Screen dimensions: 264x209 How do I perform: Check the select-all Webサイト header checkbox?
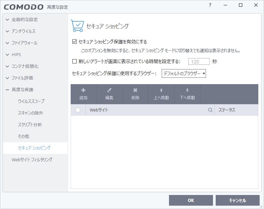coord(78,110)
